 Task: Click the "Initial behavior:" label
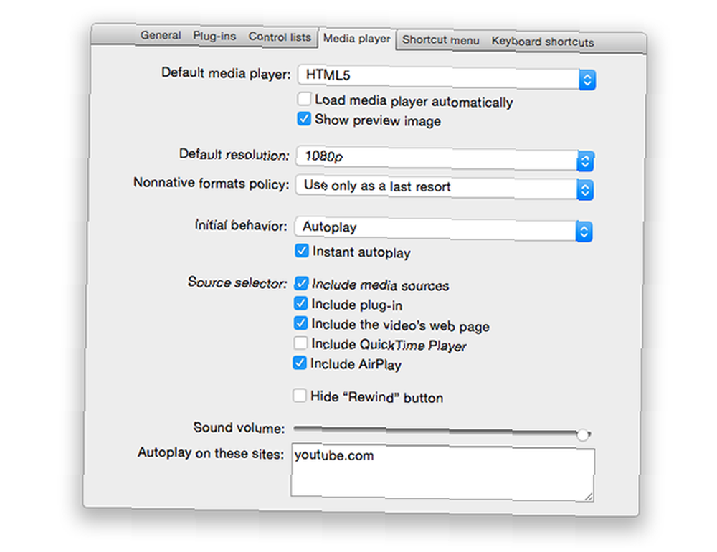[x=241, y=226]
